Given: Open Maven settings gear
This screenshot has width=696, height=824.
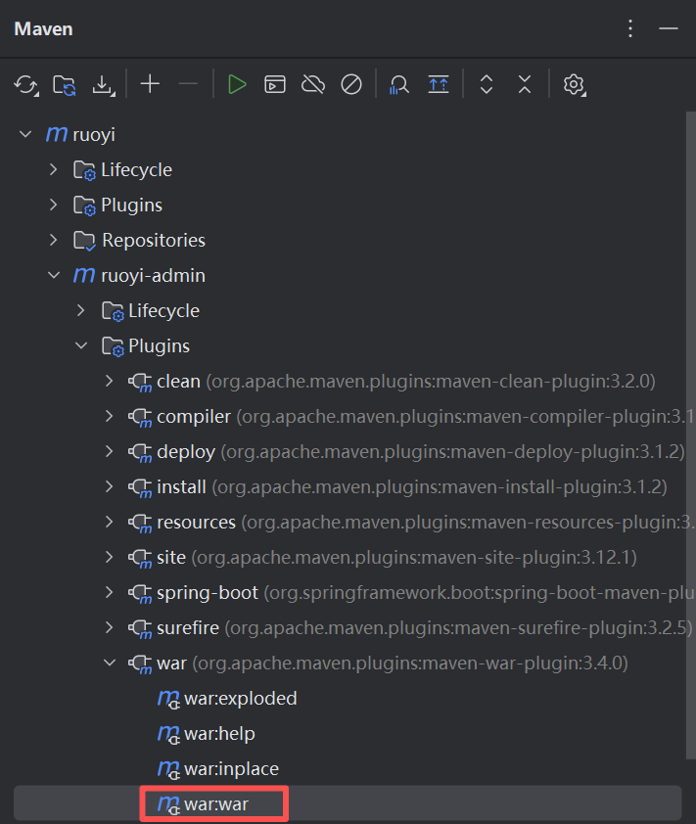Looking at the screenshot, I should (574, 84).
